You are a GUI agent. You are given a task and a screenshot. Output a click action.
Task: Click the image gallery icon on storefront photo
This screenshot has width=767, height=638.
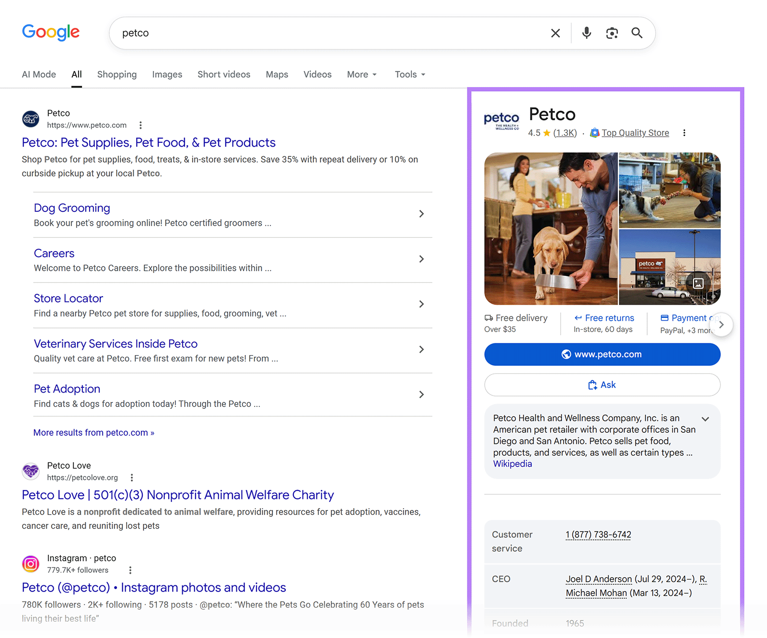click(x=698, y=283)
